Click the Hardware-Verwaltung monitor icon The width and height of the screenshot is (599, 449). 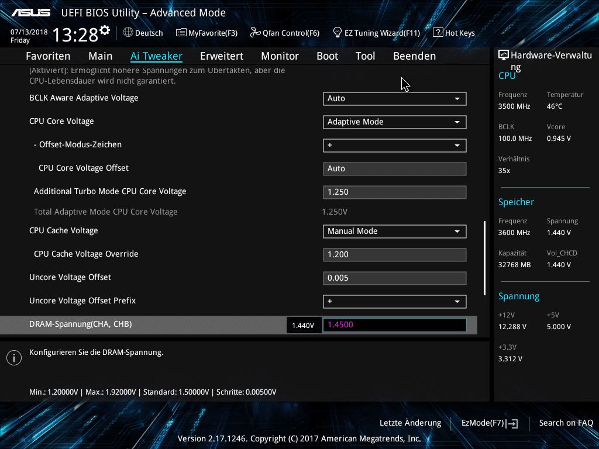tap(504, 56)
